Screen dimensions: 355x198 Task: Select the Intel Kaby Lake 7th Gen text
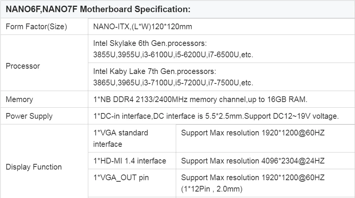pyautogui.click(x=154, y=71)
